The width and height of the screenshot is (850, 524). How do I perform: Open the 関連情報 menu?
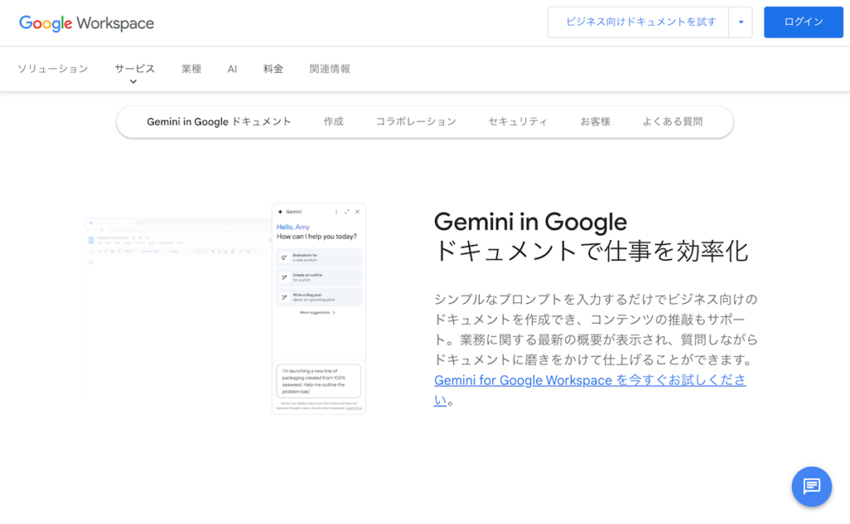coord(330,69)
